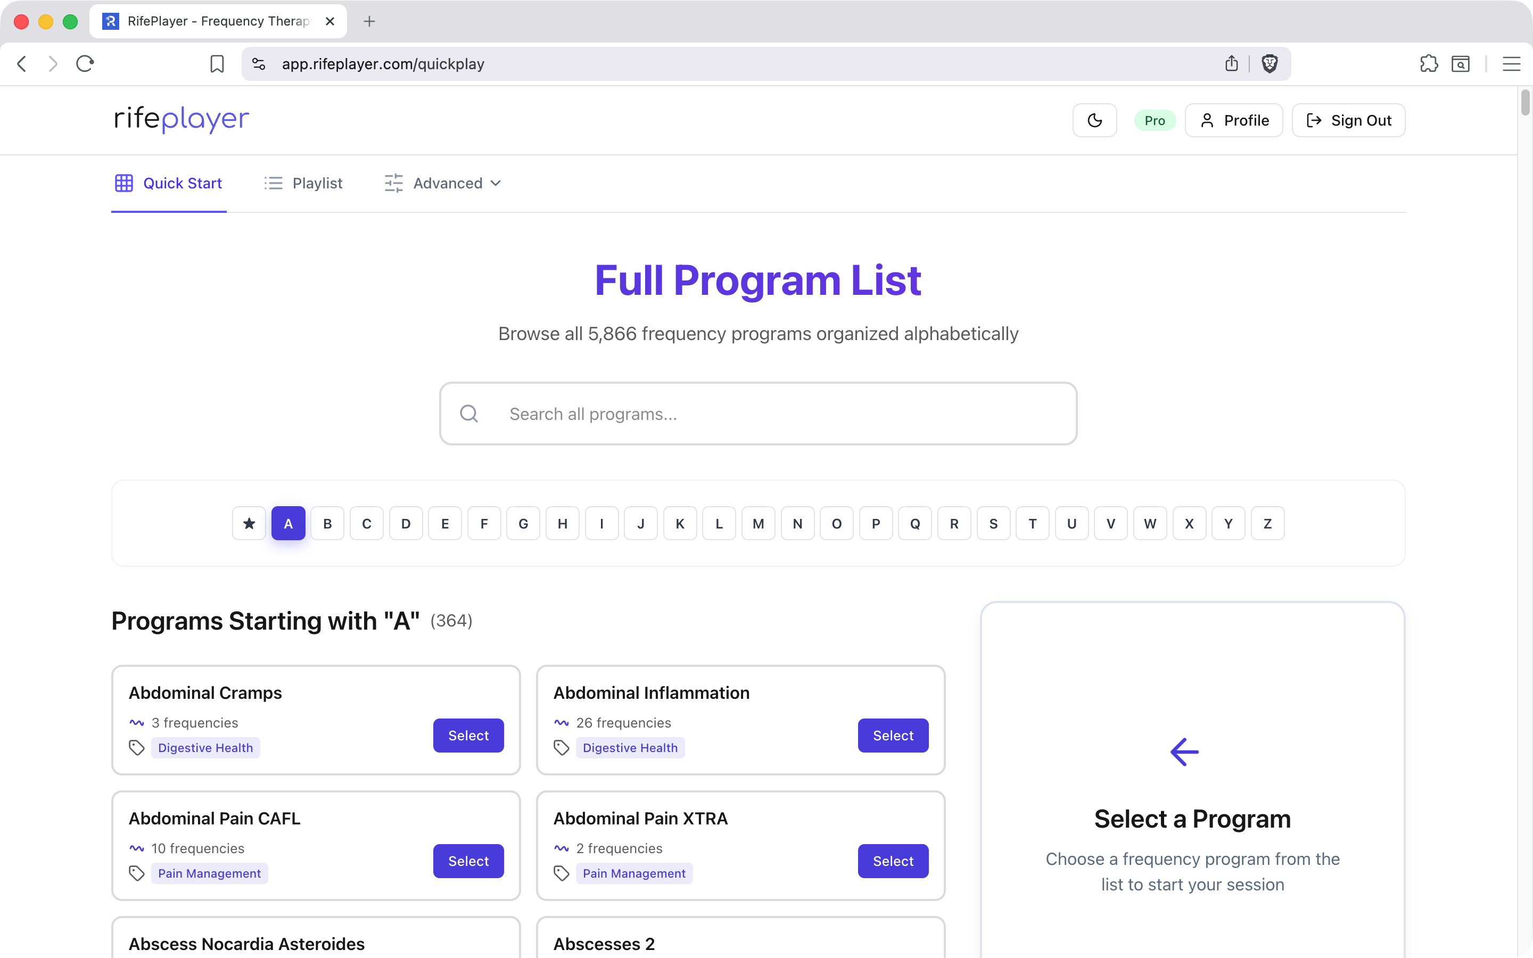Screen dimensions: 1533x958
Task: Click the rifeplayer logo
Action: [x=182, y=119]
